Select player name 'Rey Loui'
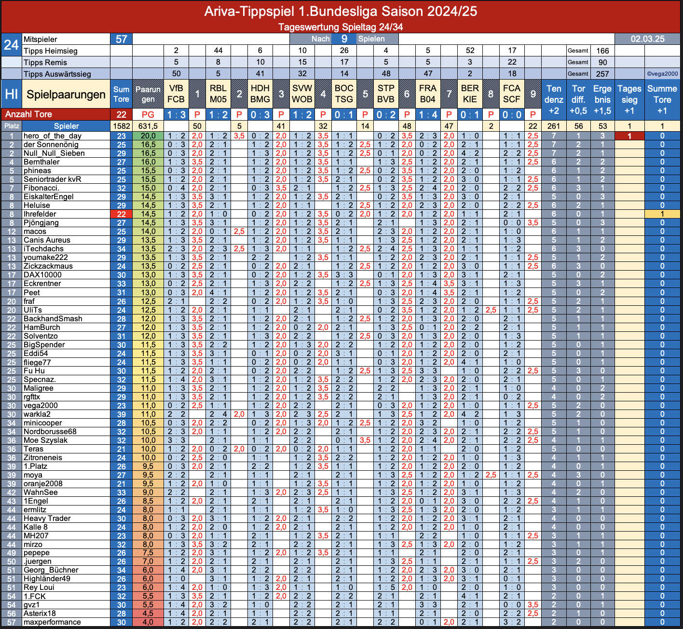Screen dimensions: 683x629 click(39, 588)
